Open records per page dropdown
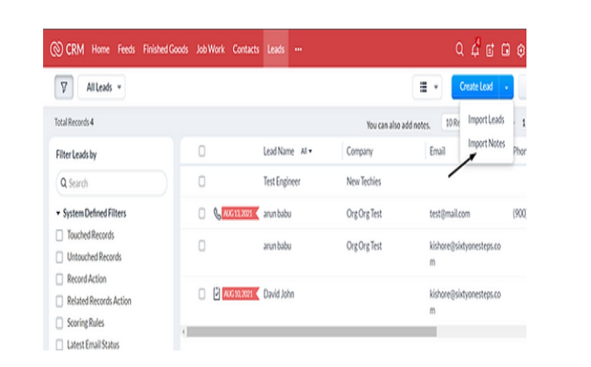The height and width of the screenshot is (367, 591). pos(450,123)
